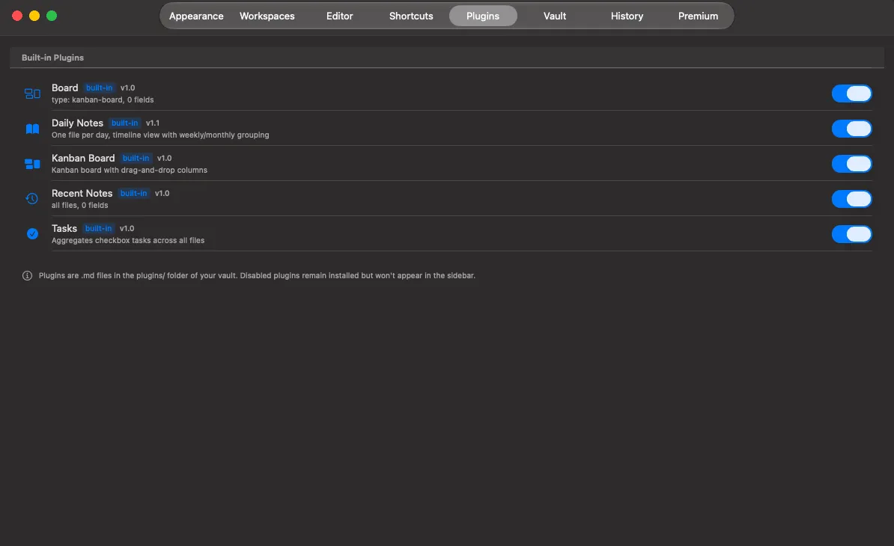Show the History tab
The width and height of the screenshot is (894, 546).
click(627, 16)
